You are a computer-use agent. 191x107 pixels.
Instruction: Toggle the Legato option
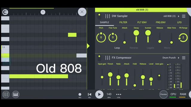click(x=150, y=48)
